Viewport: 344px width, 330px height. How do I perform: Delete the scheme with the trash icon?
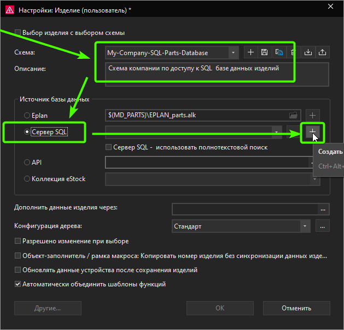[293, 52]
